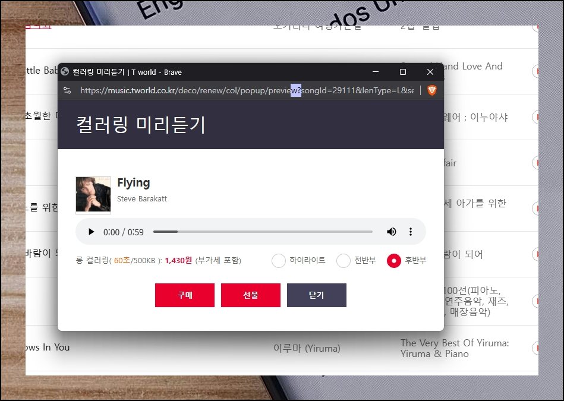The width and height of the screenshot is (564, 401).
Task: Click the audio progress bar
Action: click(x=263, y=232)
